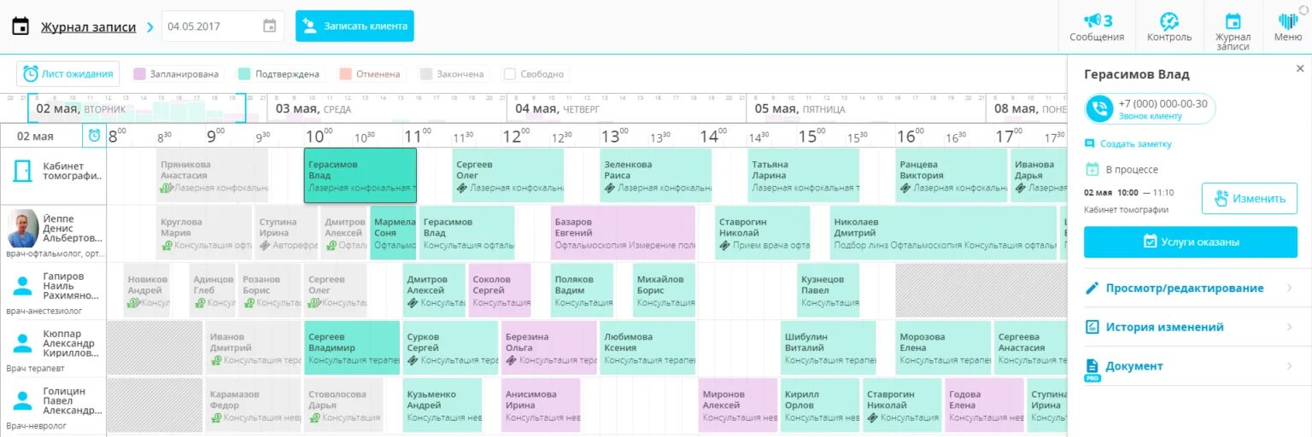The width and height of the screenshot is (1312, 437).
Task: Open Николаев Дмитрий appointment
Action: [944, 233]
